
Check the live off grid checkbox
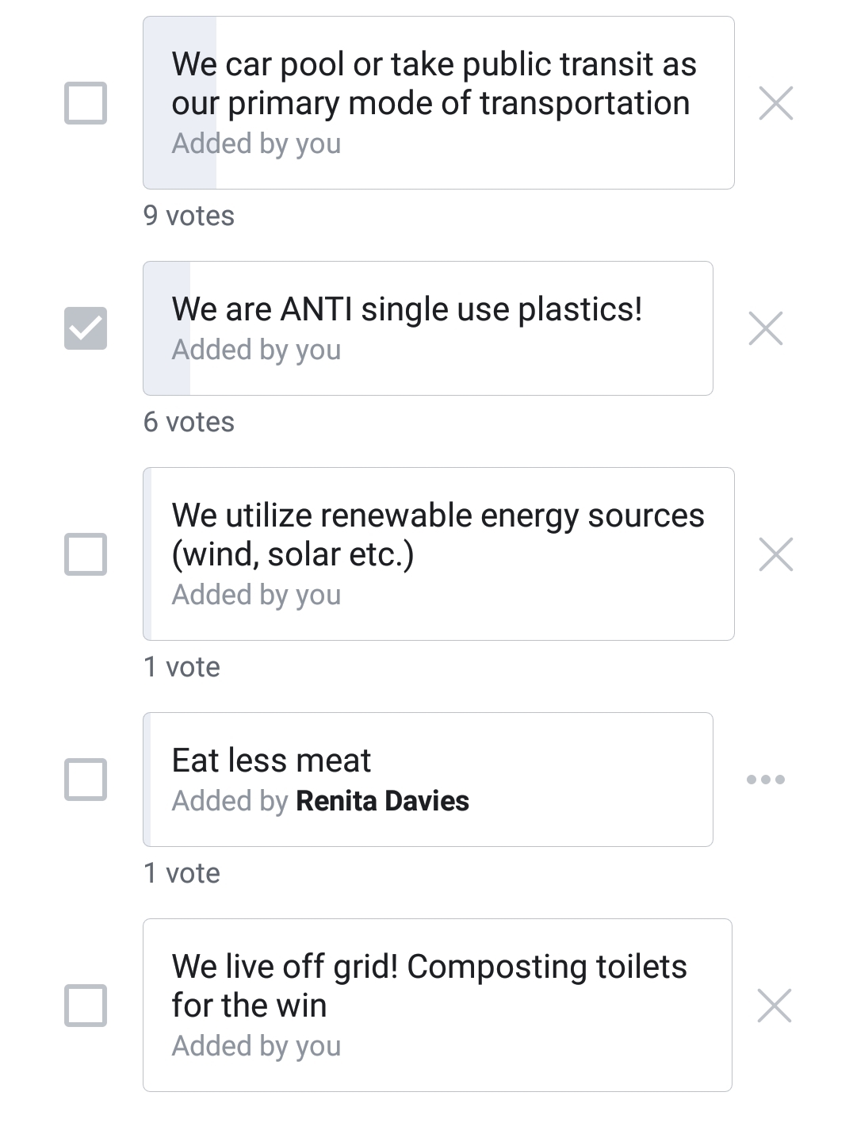(86, 1006)
